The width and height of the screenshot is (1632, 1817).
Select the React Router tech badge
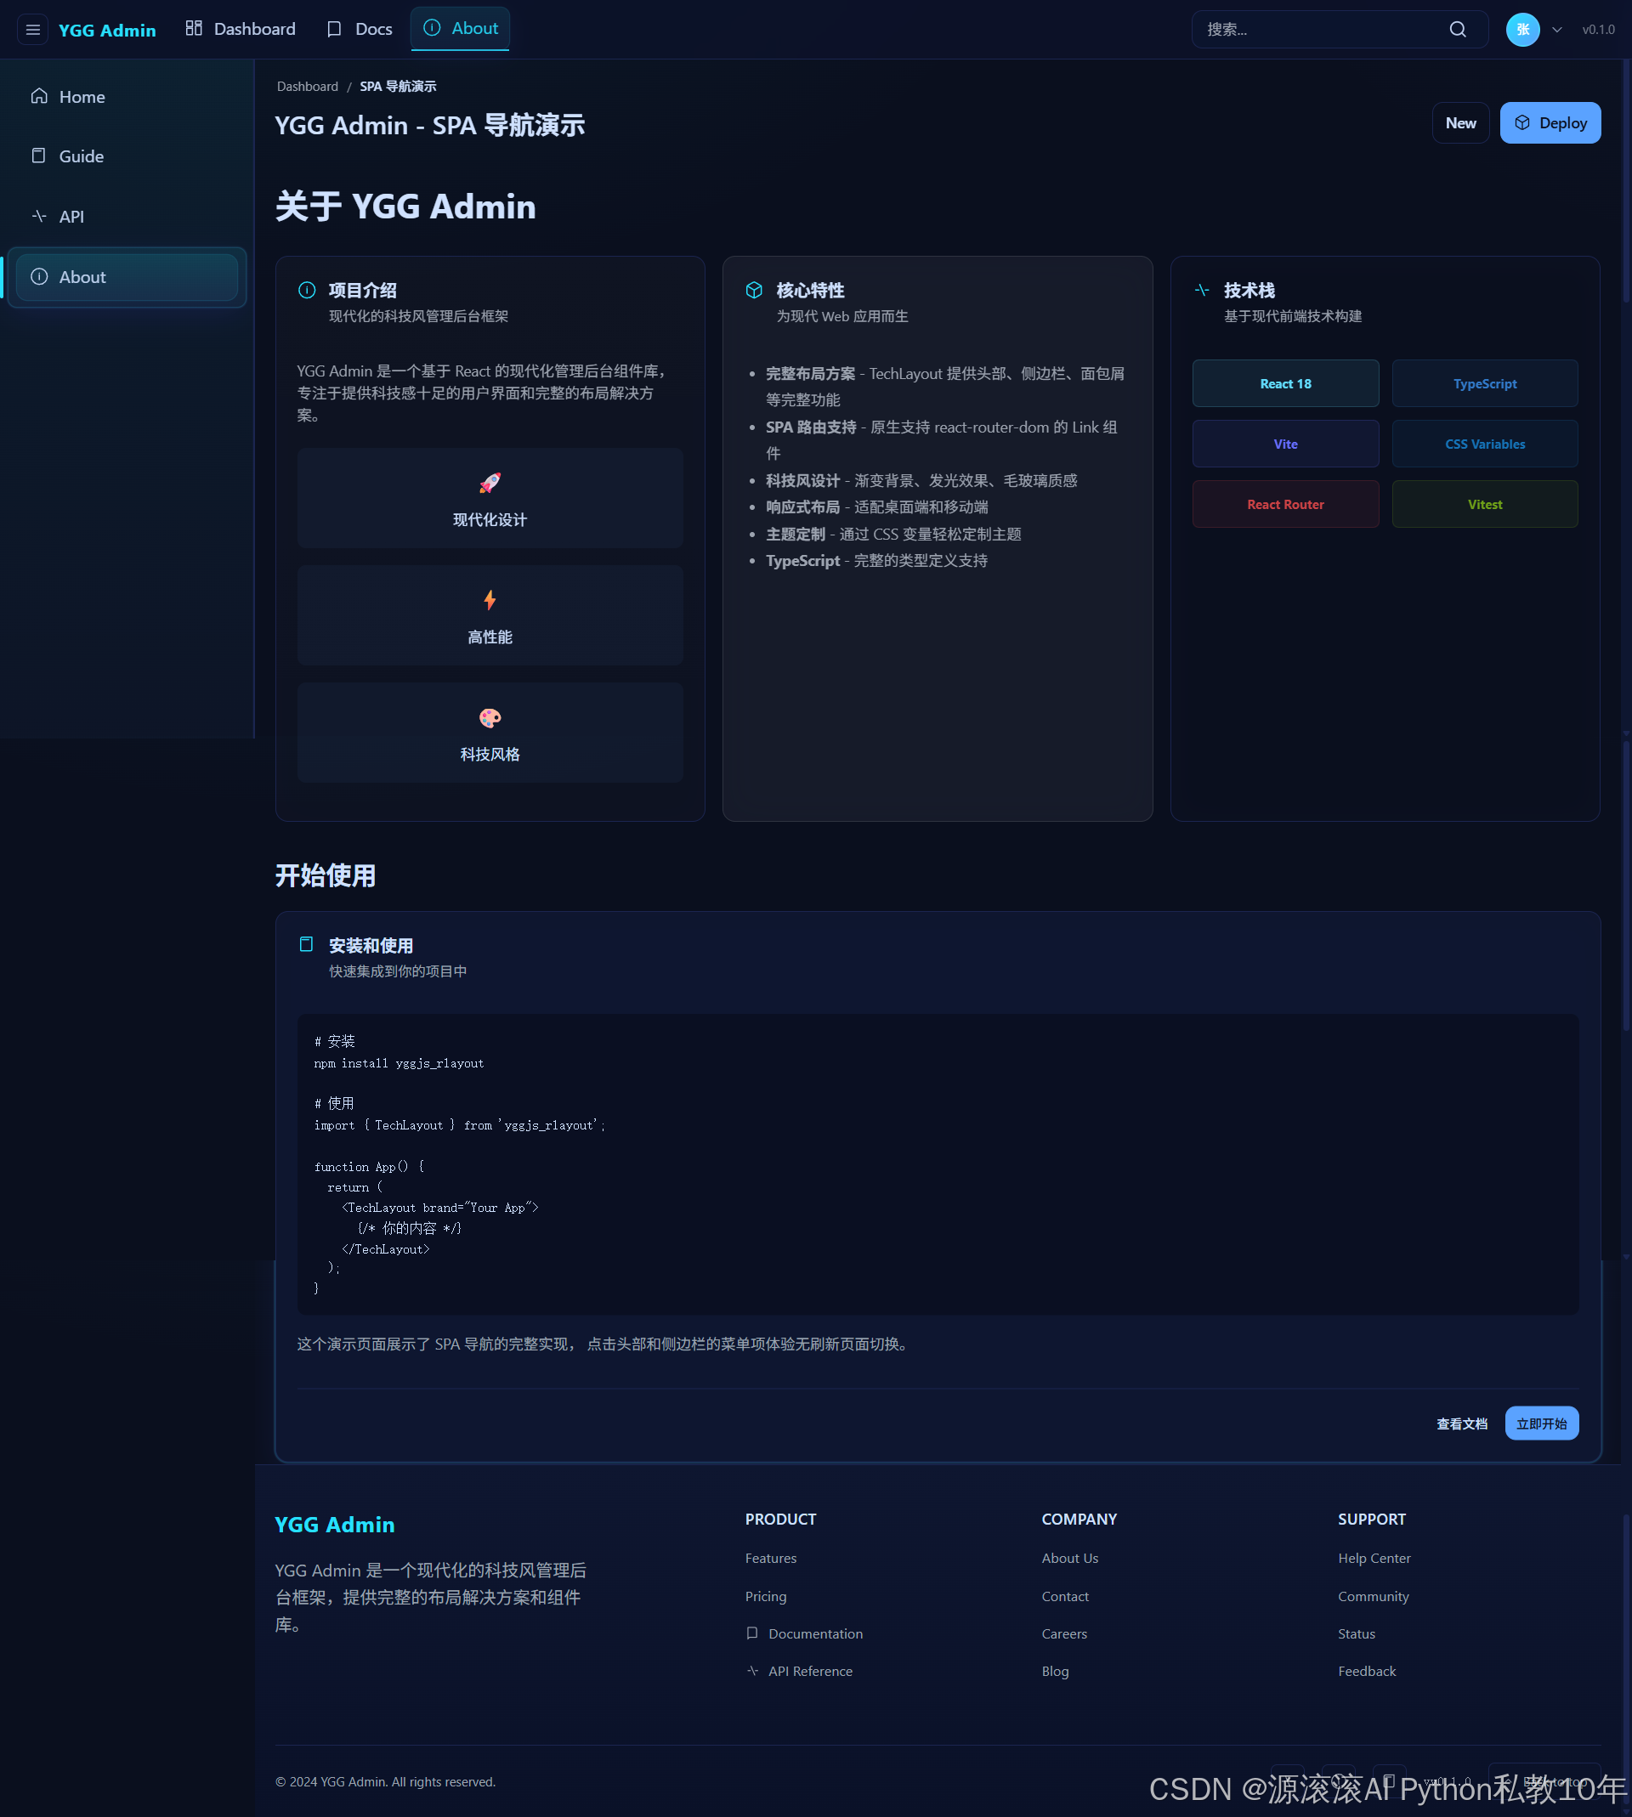point(1285,504)
